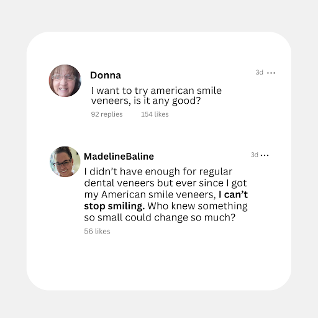Click MadelineBaline's reply text about dental veneers
The image size is (318, 318).
coord(166,194)
